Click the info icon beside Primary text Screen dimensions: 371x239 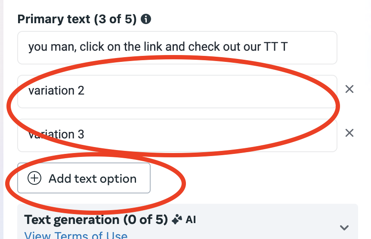(146, 19)
